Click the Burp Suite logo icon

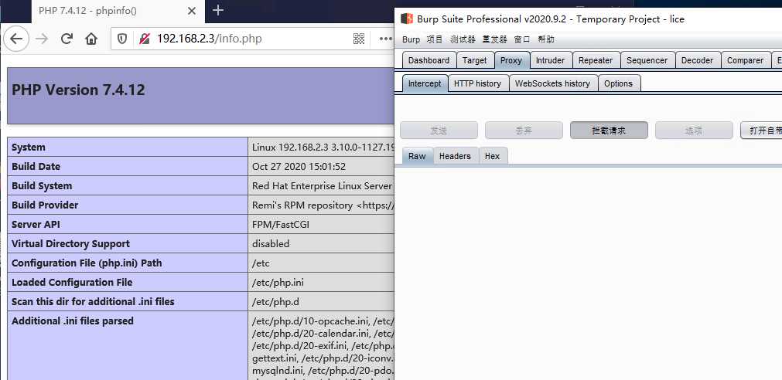point(407,19)
